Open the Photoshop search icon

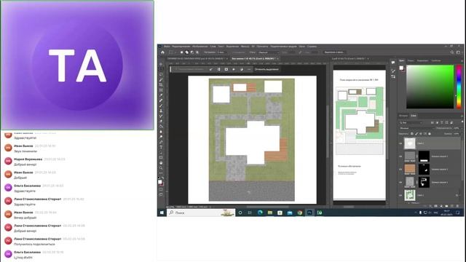452,52
